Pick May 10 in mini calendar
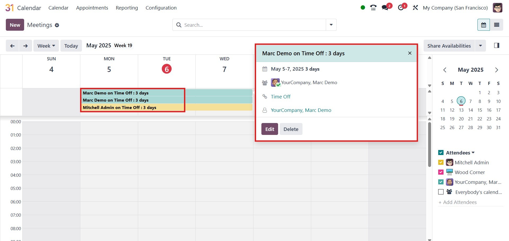 (498, 101)
